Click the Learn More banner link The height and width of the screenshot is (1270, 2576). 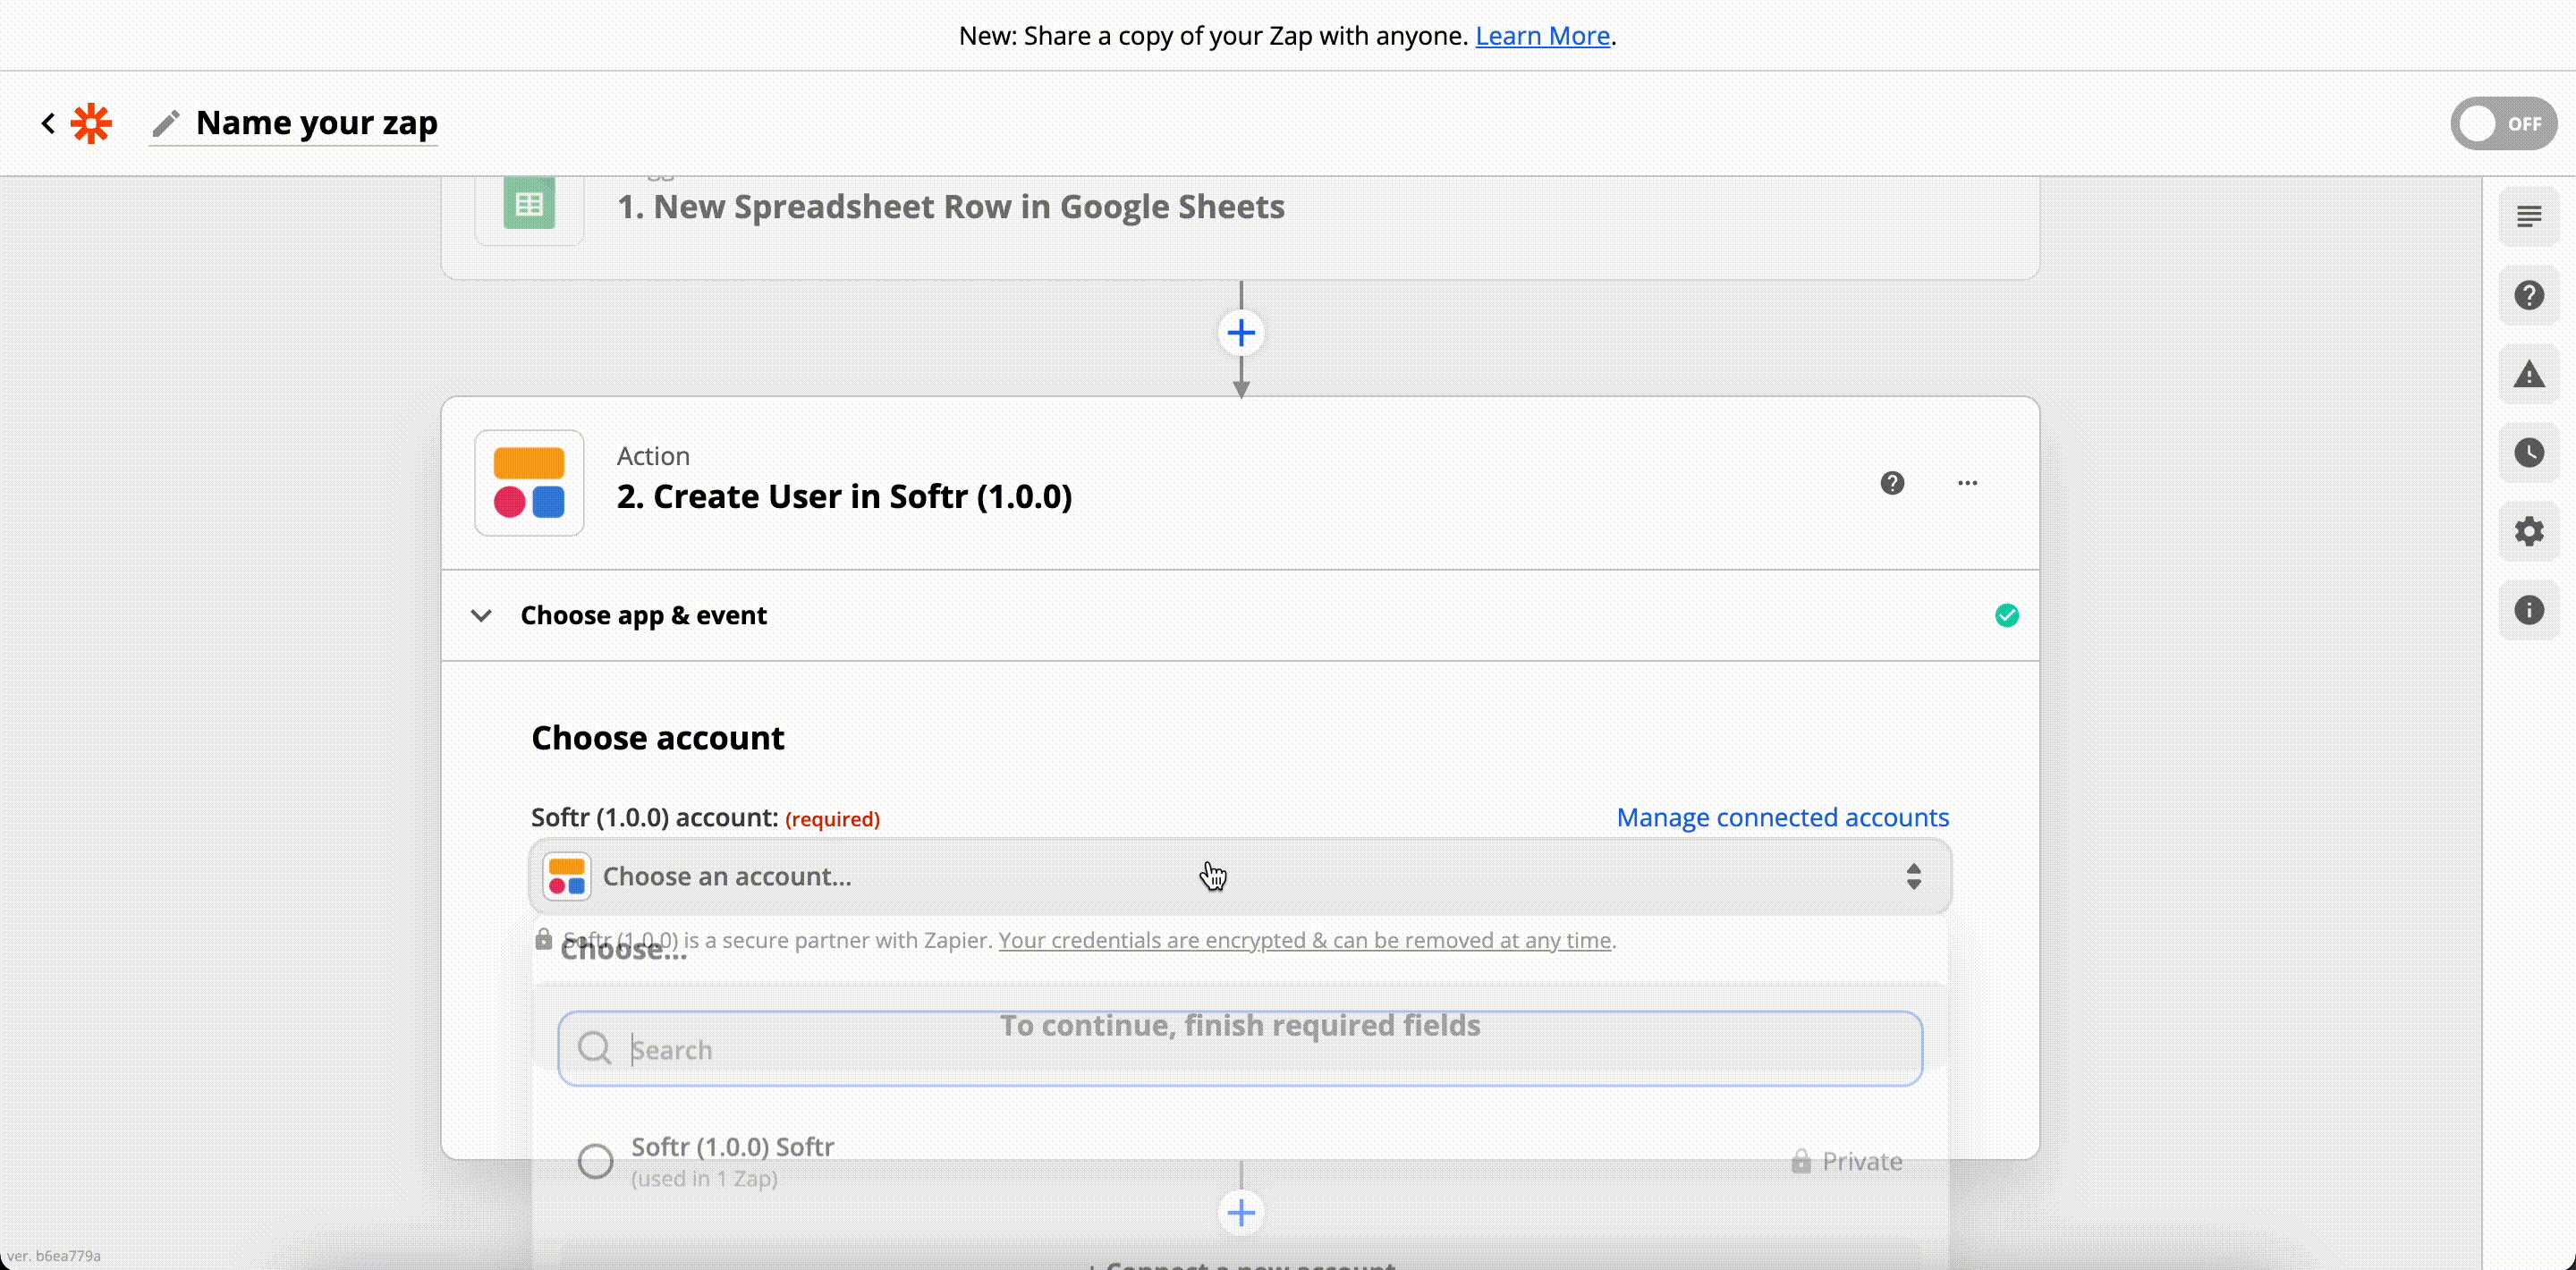coord(1542,36)
